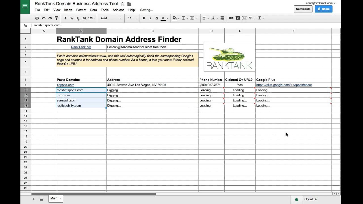This screenshot has width=363, height=204.
Task: Open the all sheets list icon
Action: (41, 199)
